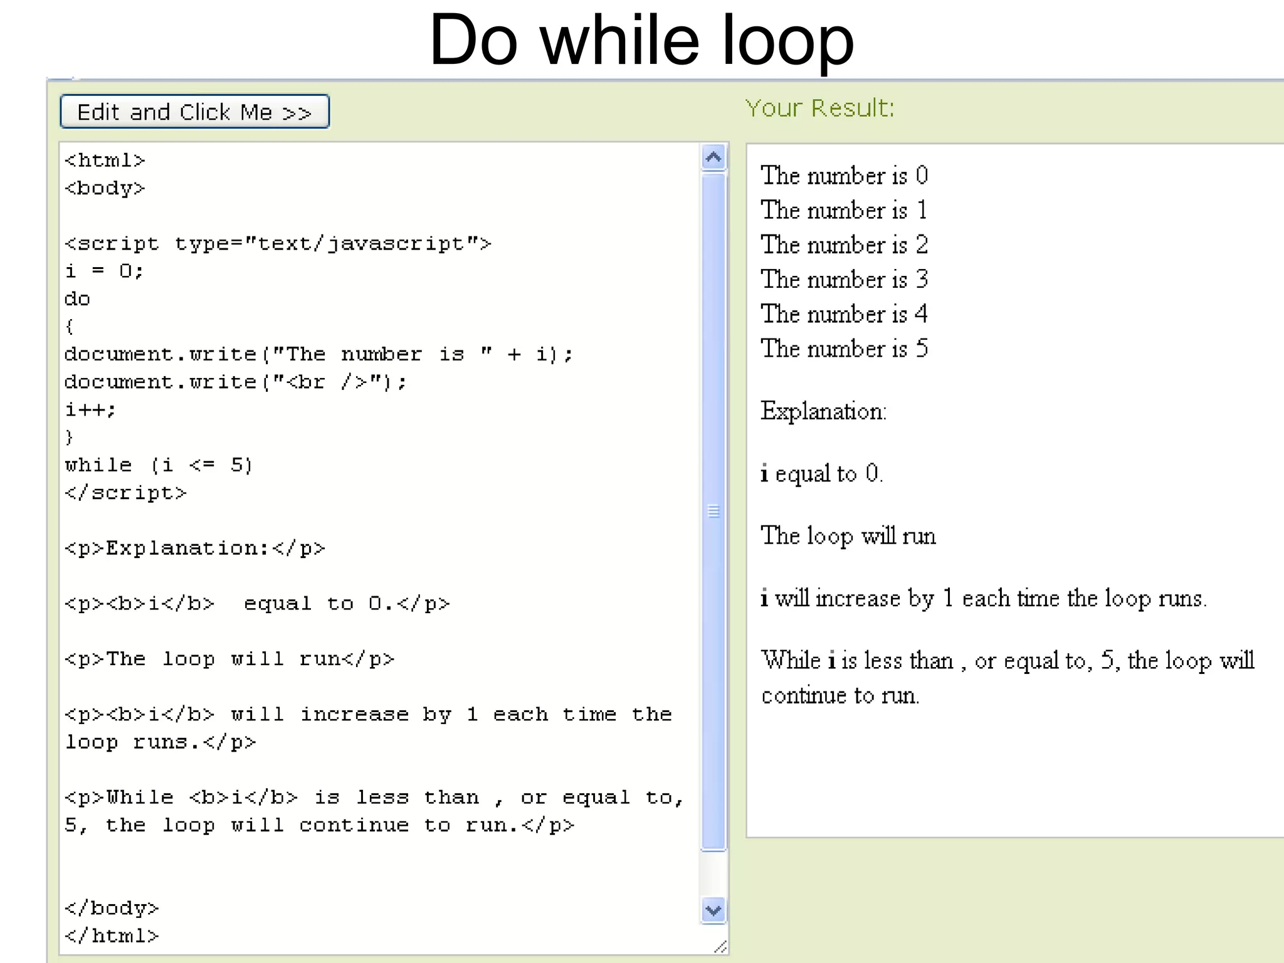Screen dimensions: 1284x963
Task: Click the closing </body> tag in editor
Action: click(112, 908)
